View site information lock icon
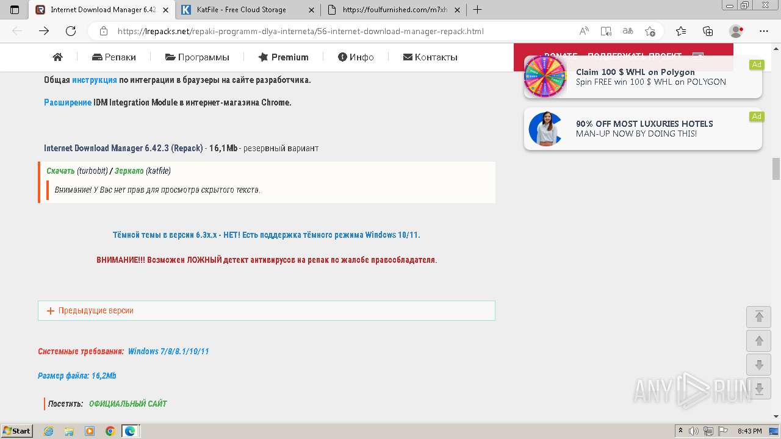781x439 pixels. point(104,31)
